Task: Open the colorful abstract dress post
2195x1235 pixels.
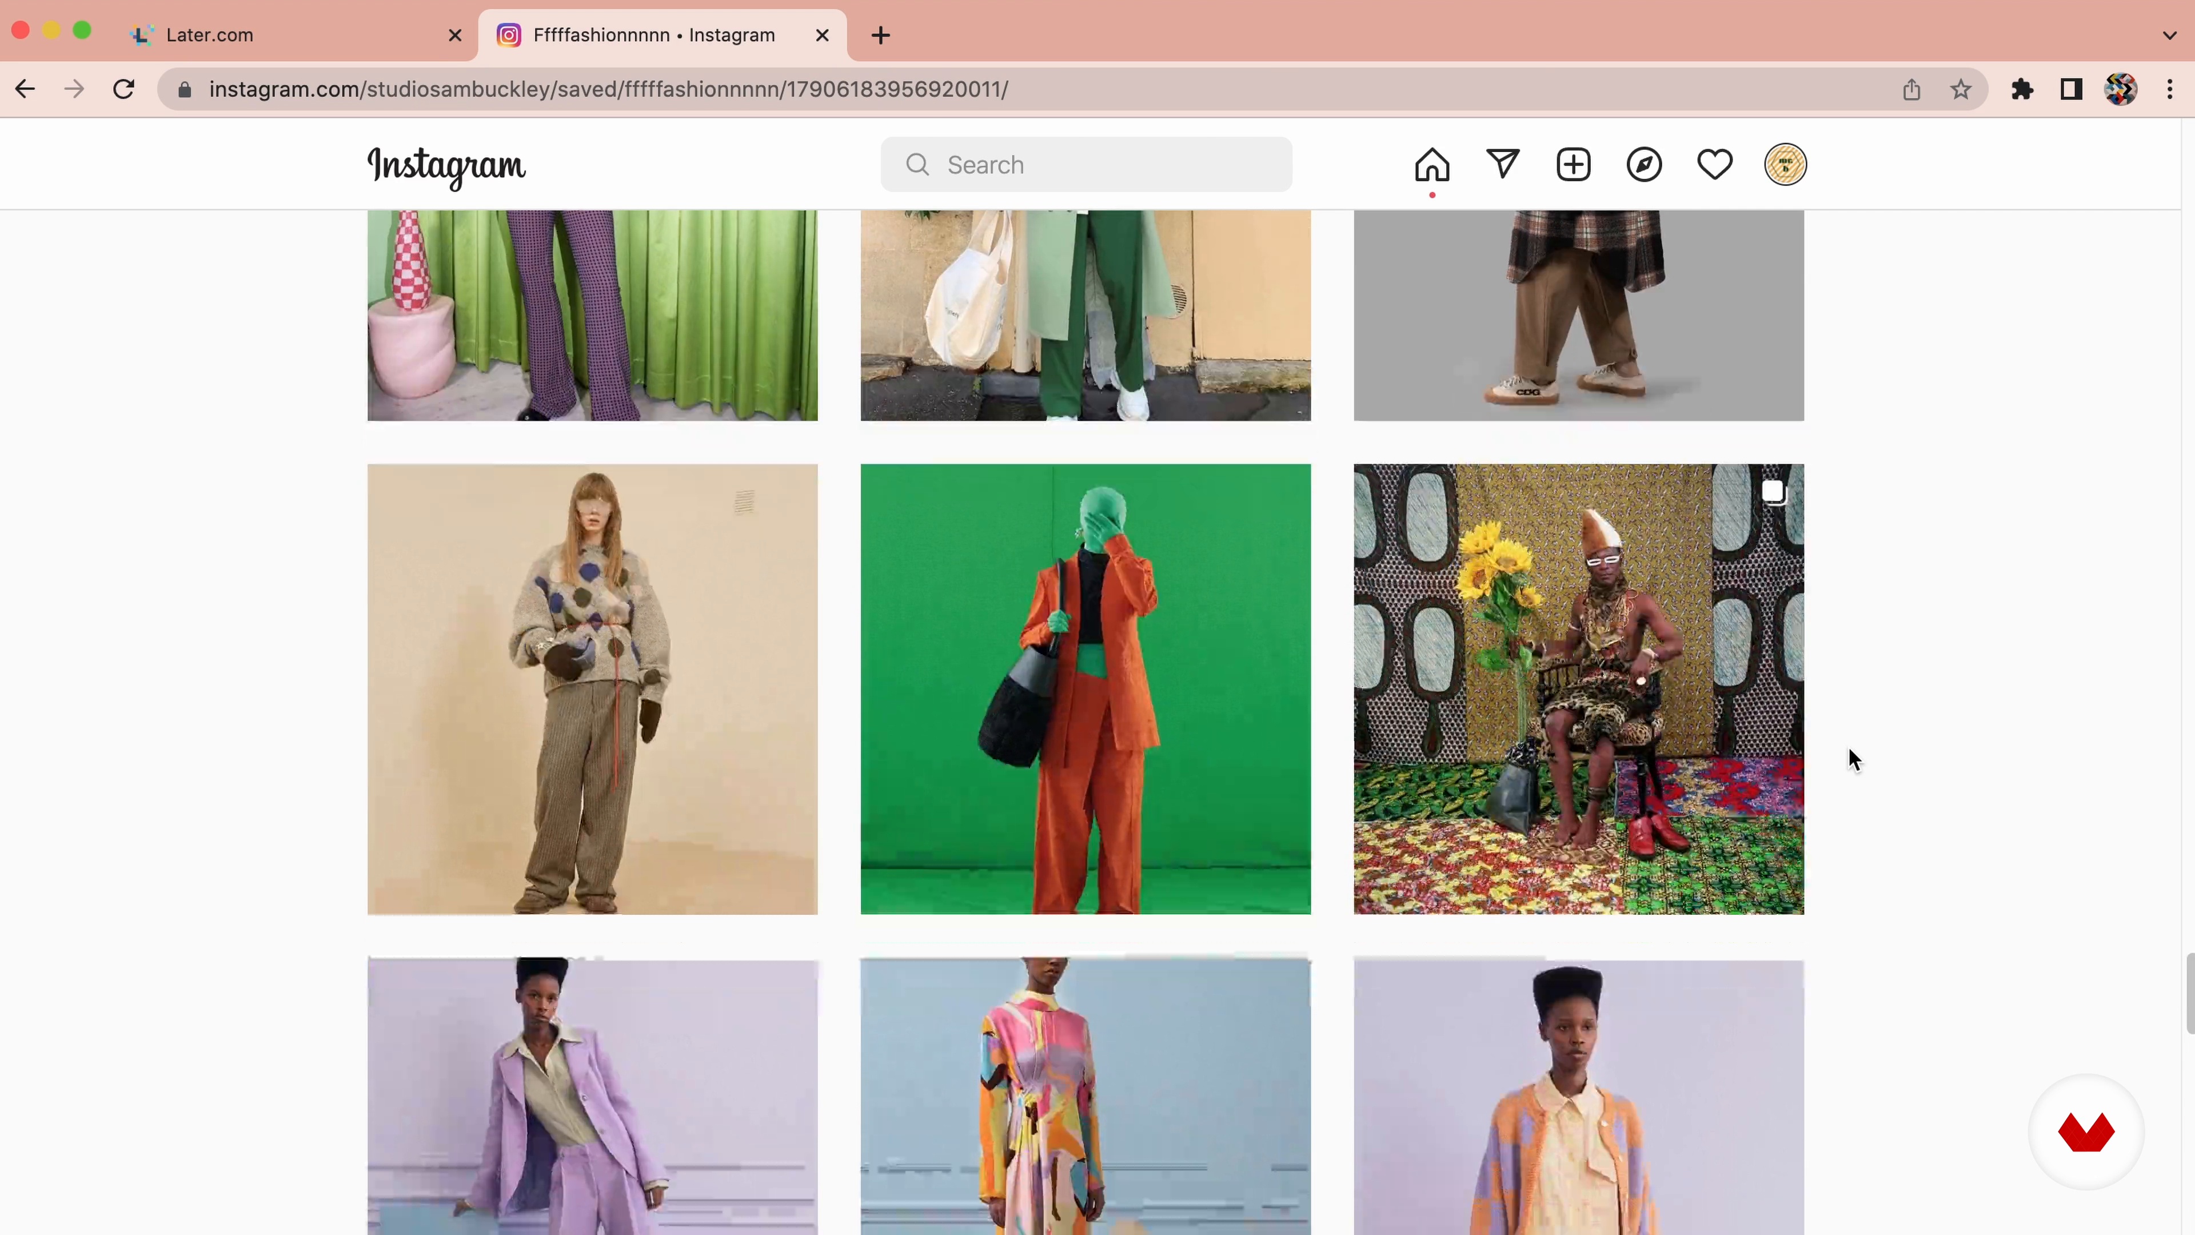Action: 1085,1096
